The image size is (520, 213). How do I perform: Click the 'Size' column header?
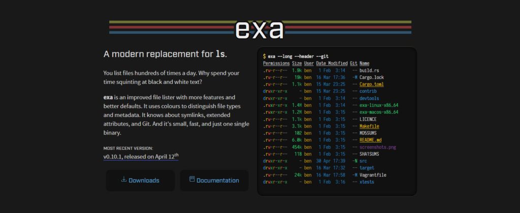pos(297,63)
